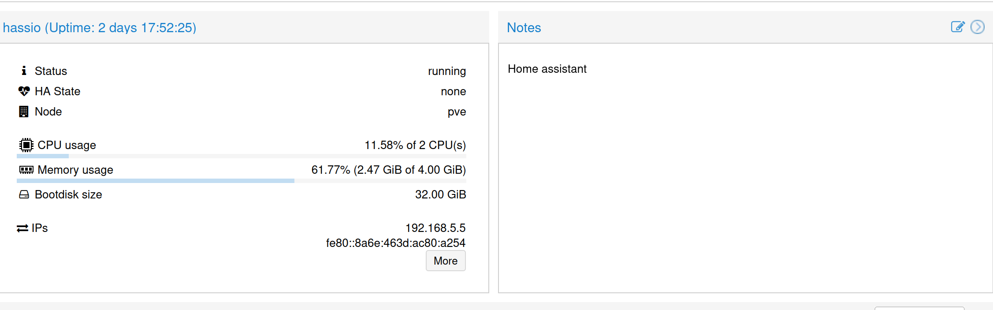Viewport: 993px width, 310px height.
Task: Edit the Notes with pencil icon
Action: click(957, 27)
